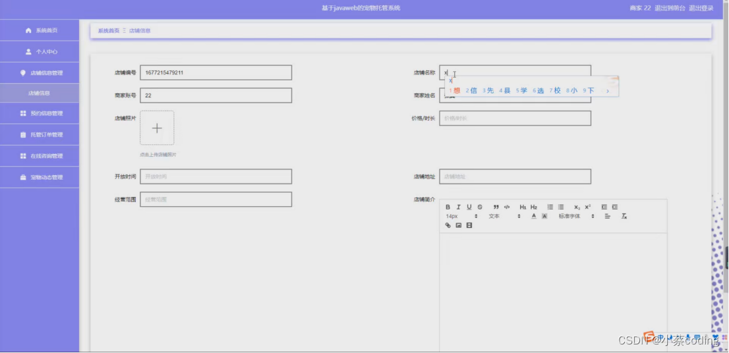Insert a blockquote
The height and width of the screenshot is (353, 729).
point(496,207)
